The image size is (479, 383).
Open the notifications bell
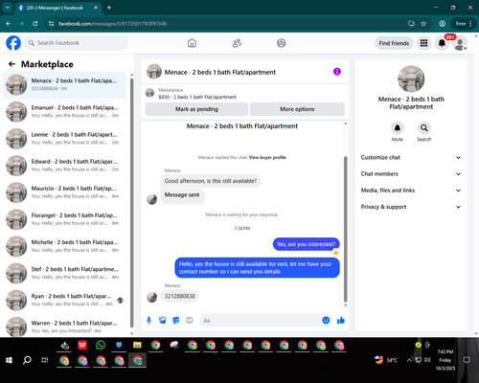click(442, 43)
